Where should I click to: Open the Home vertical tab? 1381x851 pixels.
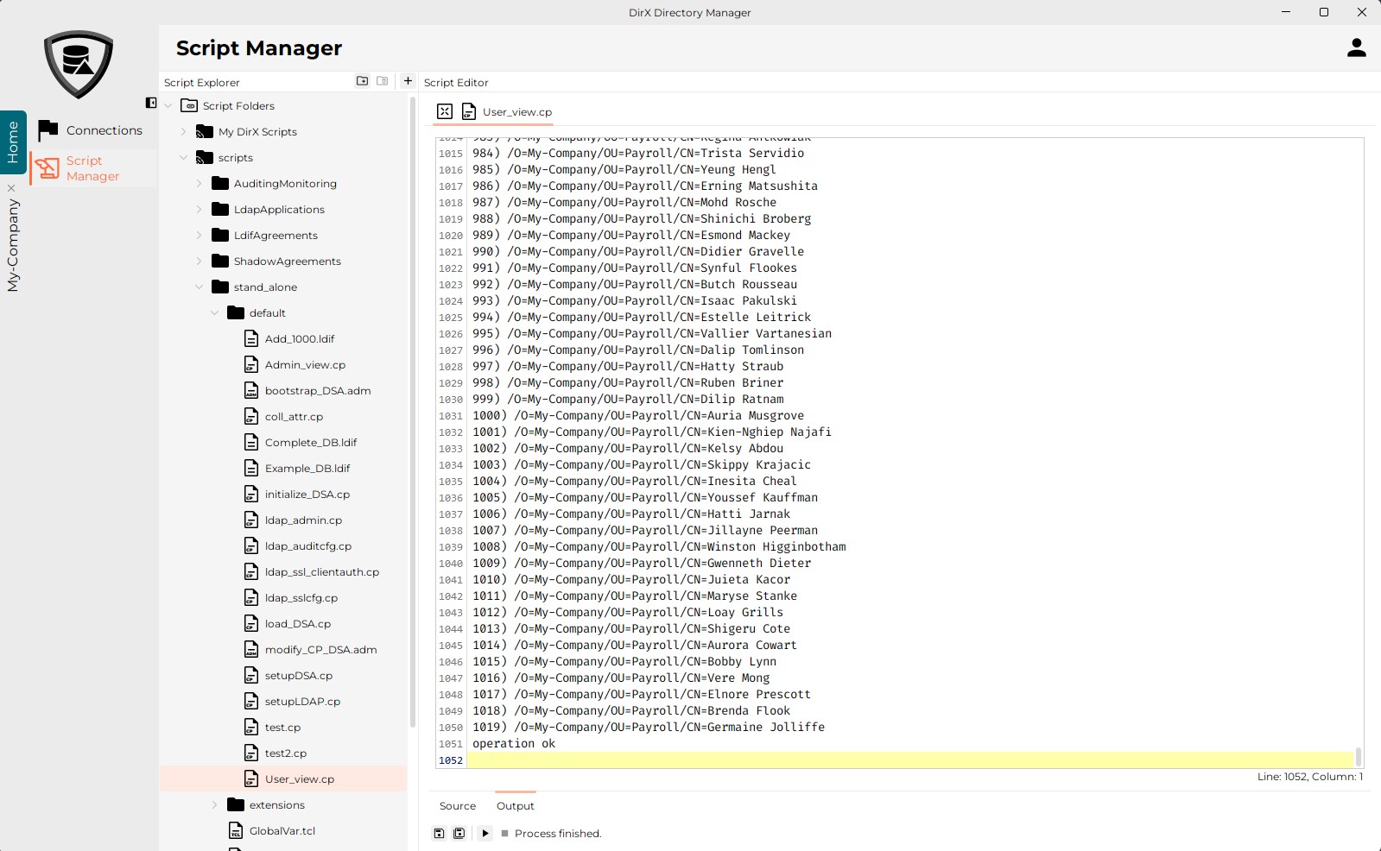[x=13, y=142]
